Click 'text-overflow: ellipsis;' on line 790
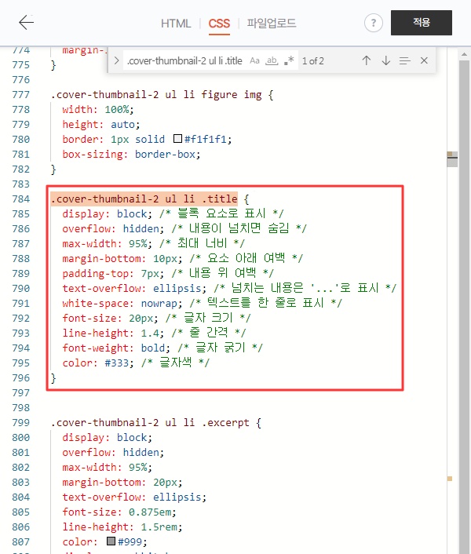Viewport: 471px width, 554px height. point(134,288)
